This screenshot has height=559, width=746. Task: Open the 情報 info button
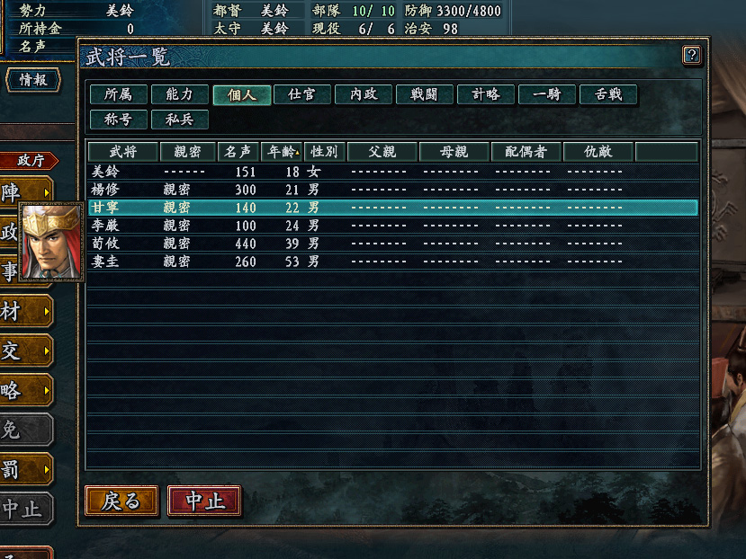pyautogui.click(x=33, y=80)
